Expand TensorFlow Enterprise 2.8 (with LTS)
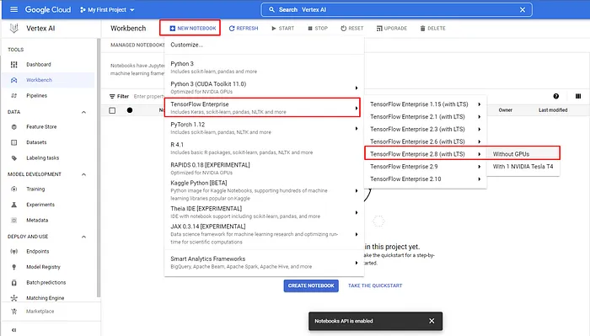590x336 pixels. tap(425, 154)
